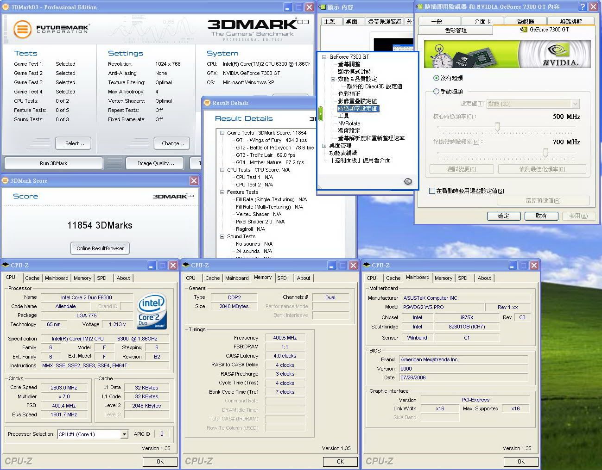Open the Processor Selection dropdown in CPU-Z
602x470 pixels.
(124, 434)
